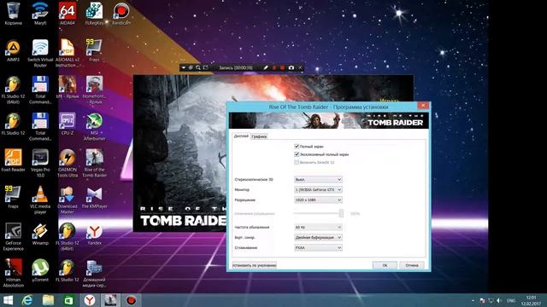Open the Разрешение 1920 x 1080 dropdown
This screenshot has height=307, width=547.
click(318, 200)
